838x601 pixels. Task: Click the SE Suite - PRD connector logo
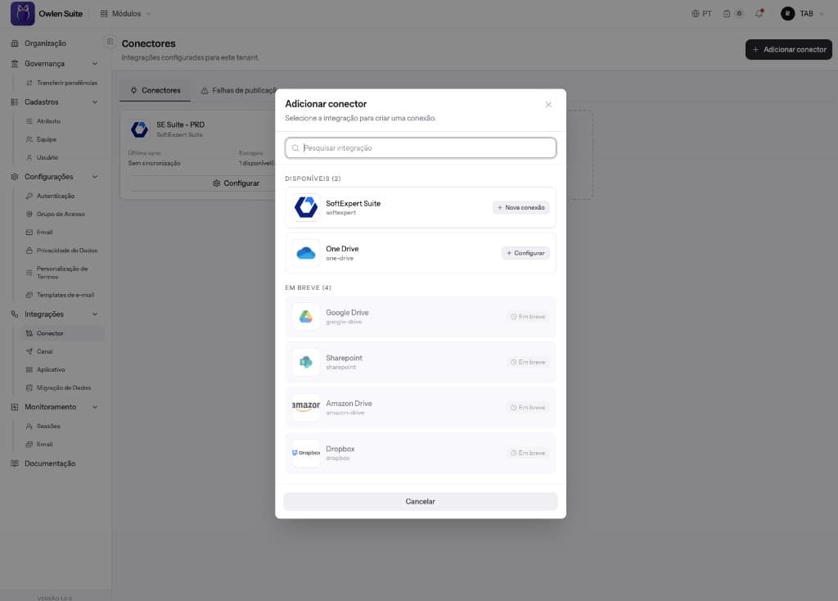coord(139,129)
